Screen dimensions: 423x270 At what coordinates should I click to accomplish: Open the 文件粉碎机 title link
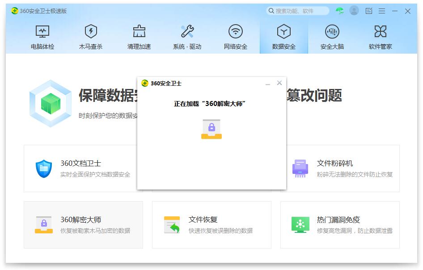pos(335,164)
